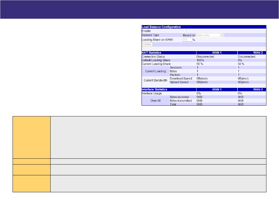The width and height of the screenshot is (279, 215).
Task: Click the WAN 2 column header in NAT Statistics
Action: click(252, 53)
